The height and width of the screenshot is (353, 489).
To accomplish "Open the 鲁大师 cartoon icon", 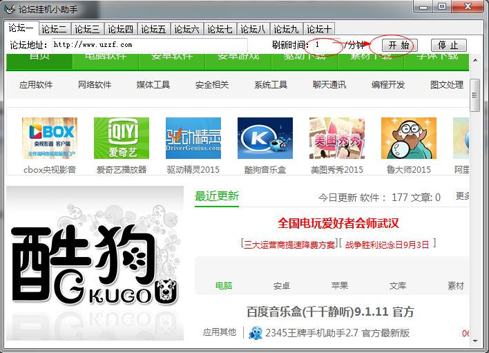I will [x=409, y=138].
